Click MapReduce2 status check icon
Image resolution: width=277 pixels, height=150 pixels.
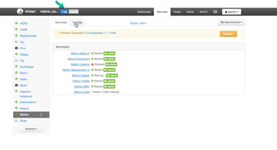16,35
